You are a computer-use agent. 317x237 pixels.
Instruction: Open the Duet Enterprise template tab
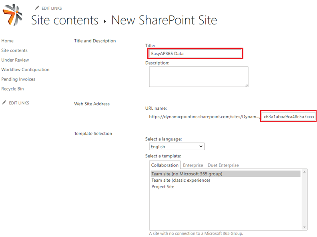coord(223,165)
